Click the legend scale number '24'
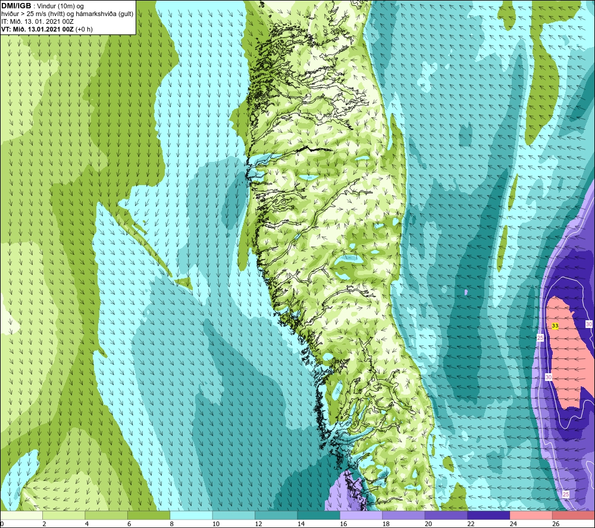The width and height of the screenshot is (595, 528). coord(513,524)
